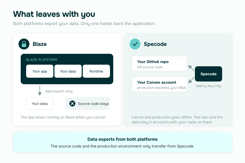The image size is (245, 163).
Task: Select the Your data box inside Blaze Platform
Action: (x=68, y=71)
